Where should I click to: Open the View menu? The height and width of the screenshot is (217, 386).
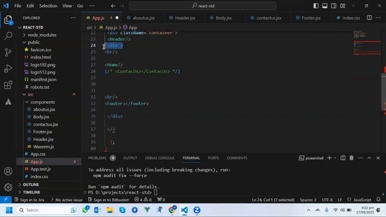coord(67,6)
